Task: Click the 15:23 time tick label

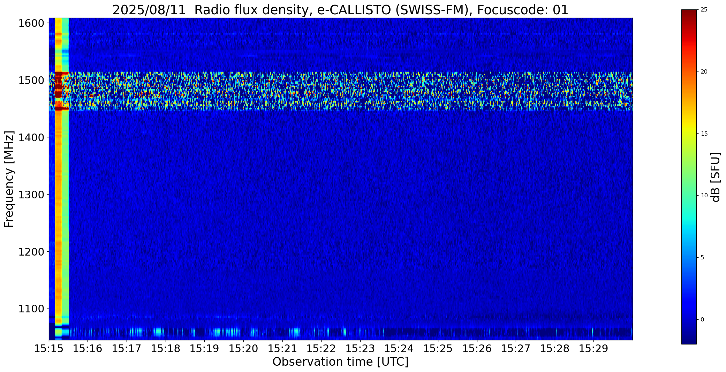Action: [x=360, y=349]
